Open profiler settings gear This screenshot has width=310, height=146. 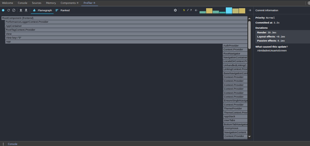pos(175,10)
